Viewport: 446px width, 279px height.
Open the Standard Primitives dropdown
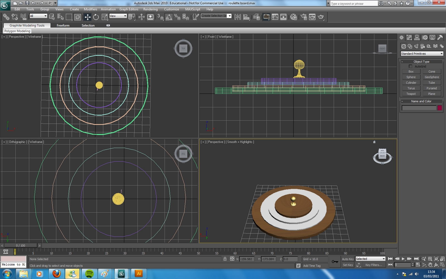[422, 54]
